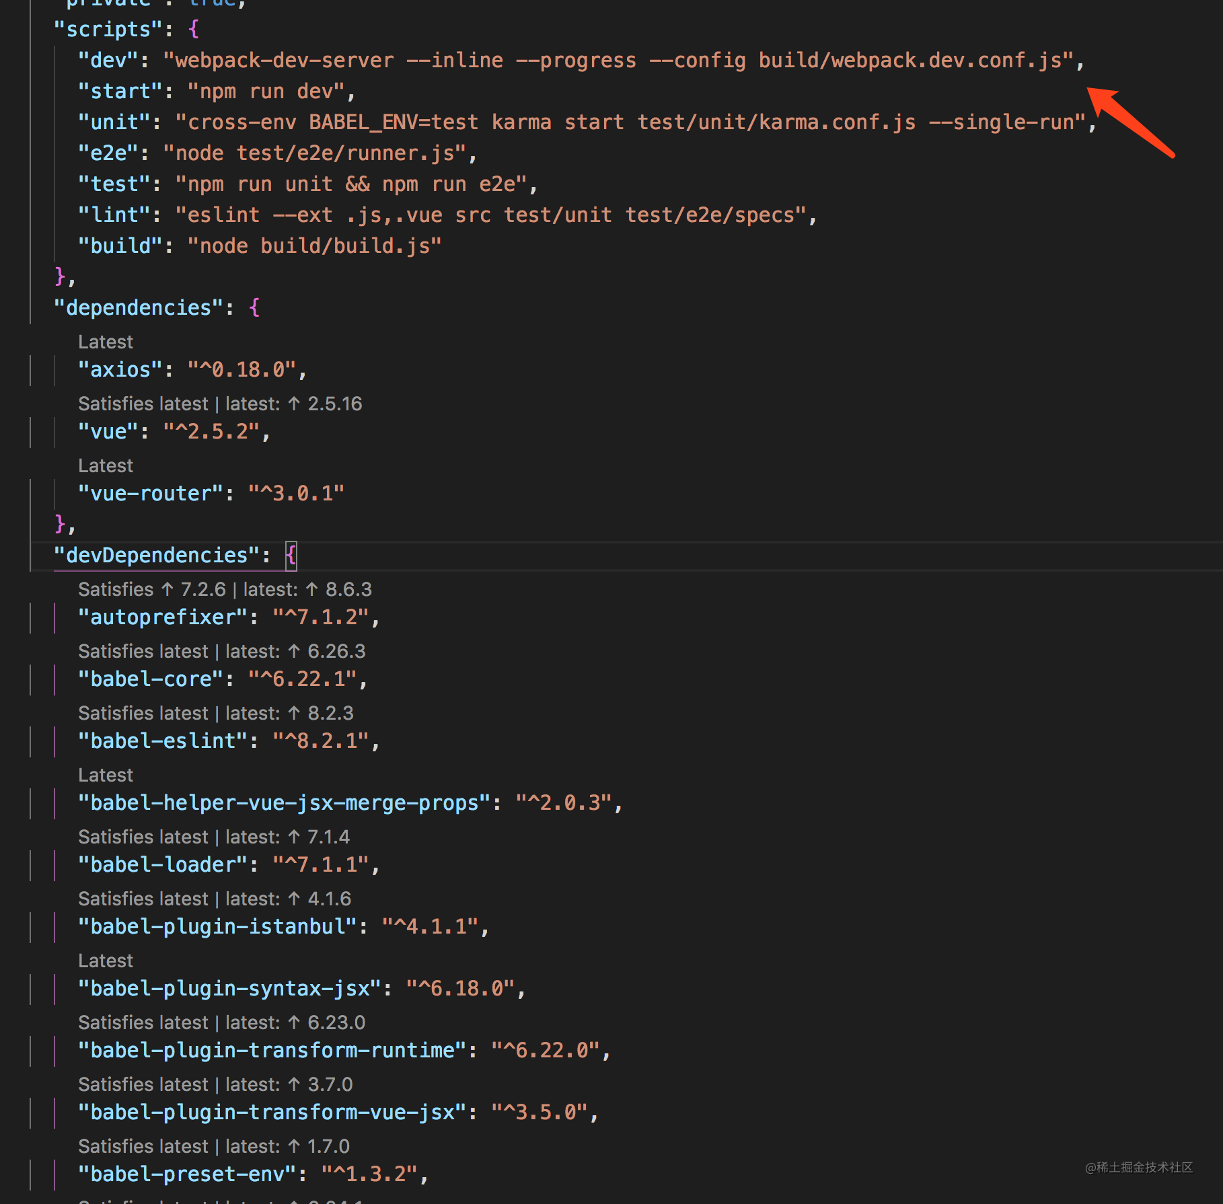Image resolution: width=1223 pixels, height=1204 pixels.
Task: Select the "autoprefixer" package name
Action: [x=163, y=617]
